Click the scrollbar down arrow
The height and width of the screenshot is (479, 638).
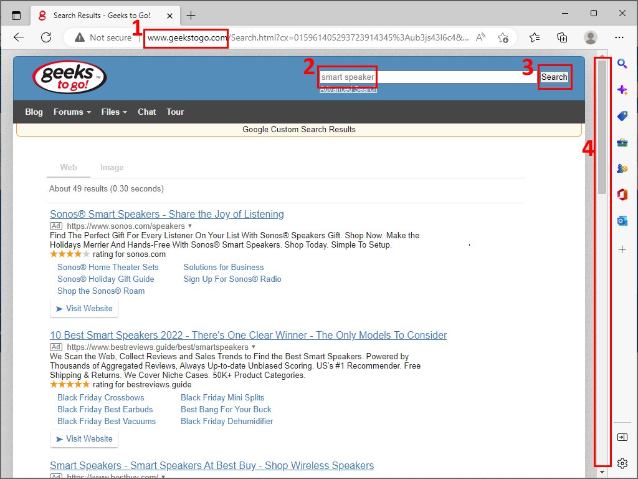click(x=602, y=472)
